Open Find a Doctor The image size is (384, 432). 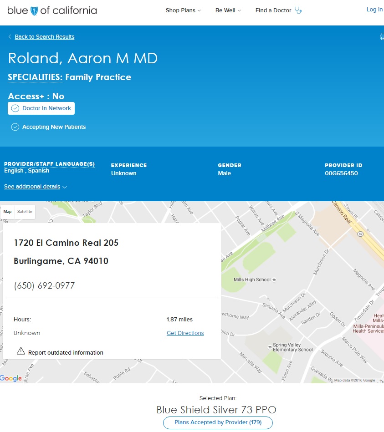[x=273, y=10]
